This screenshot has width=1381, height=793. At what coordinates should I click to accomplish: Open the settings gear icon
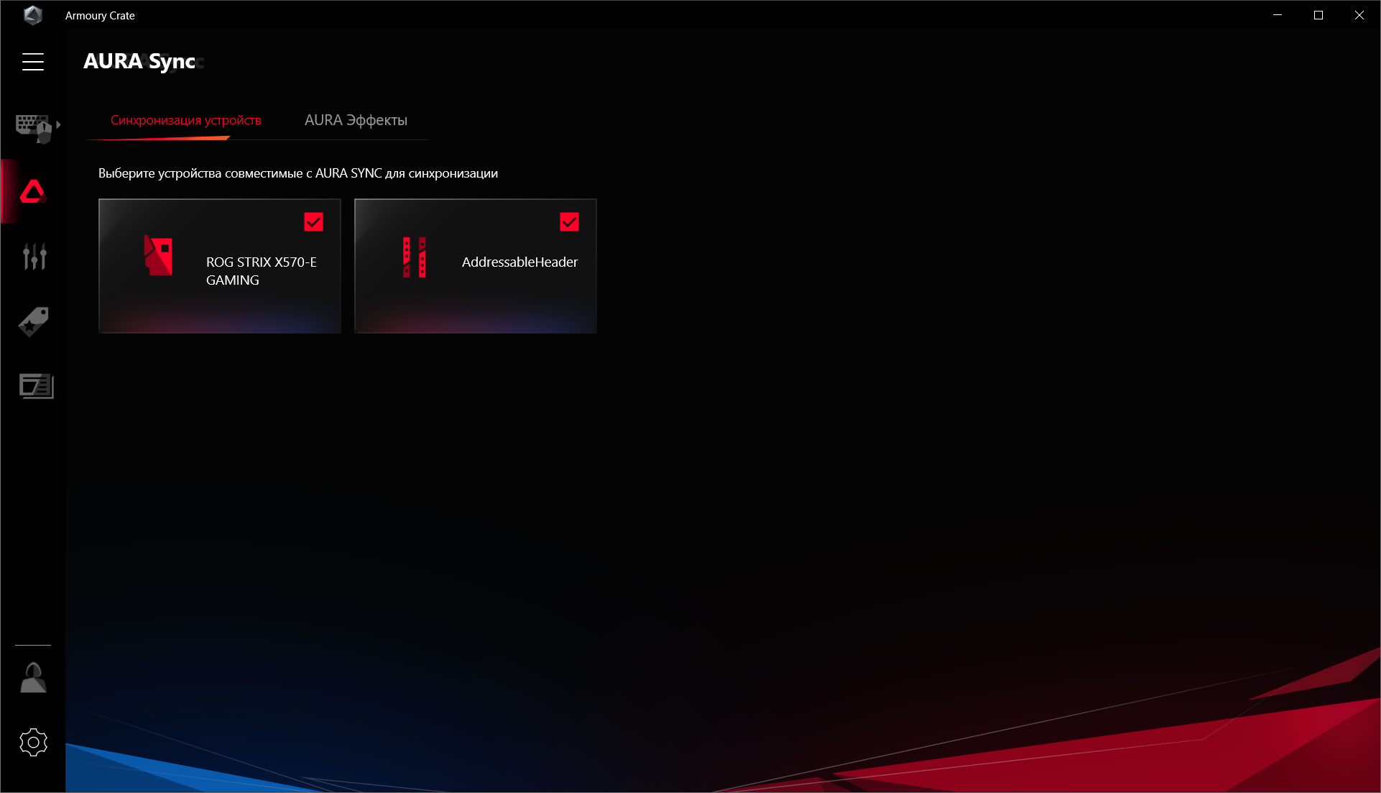tap(33, 742)
